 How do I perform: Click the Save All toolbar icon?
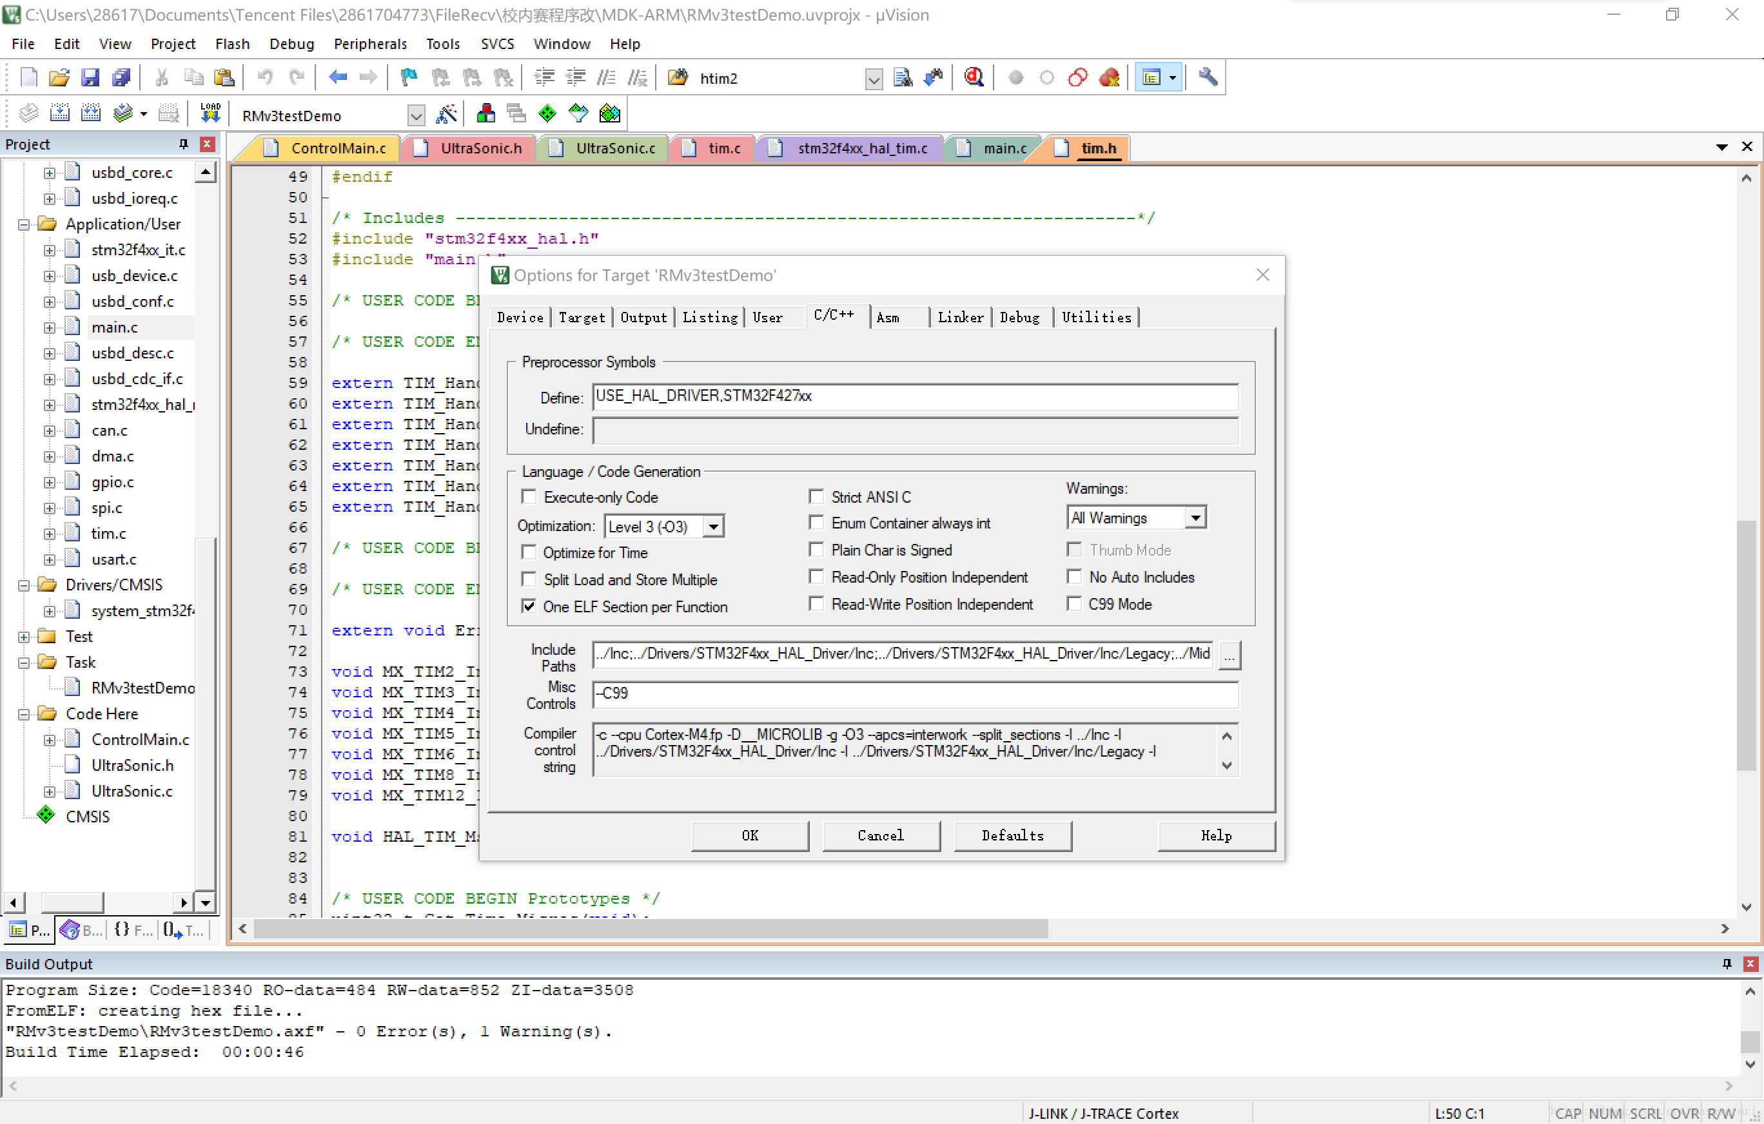(x=121, y=77)
